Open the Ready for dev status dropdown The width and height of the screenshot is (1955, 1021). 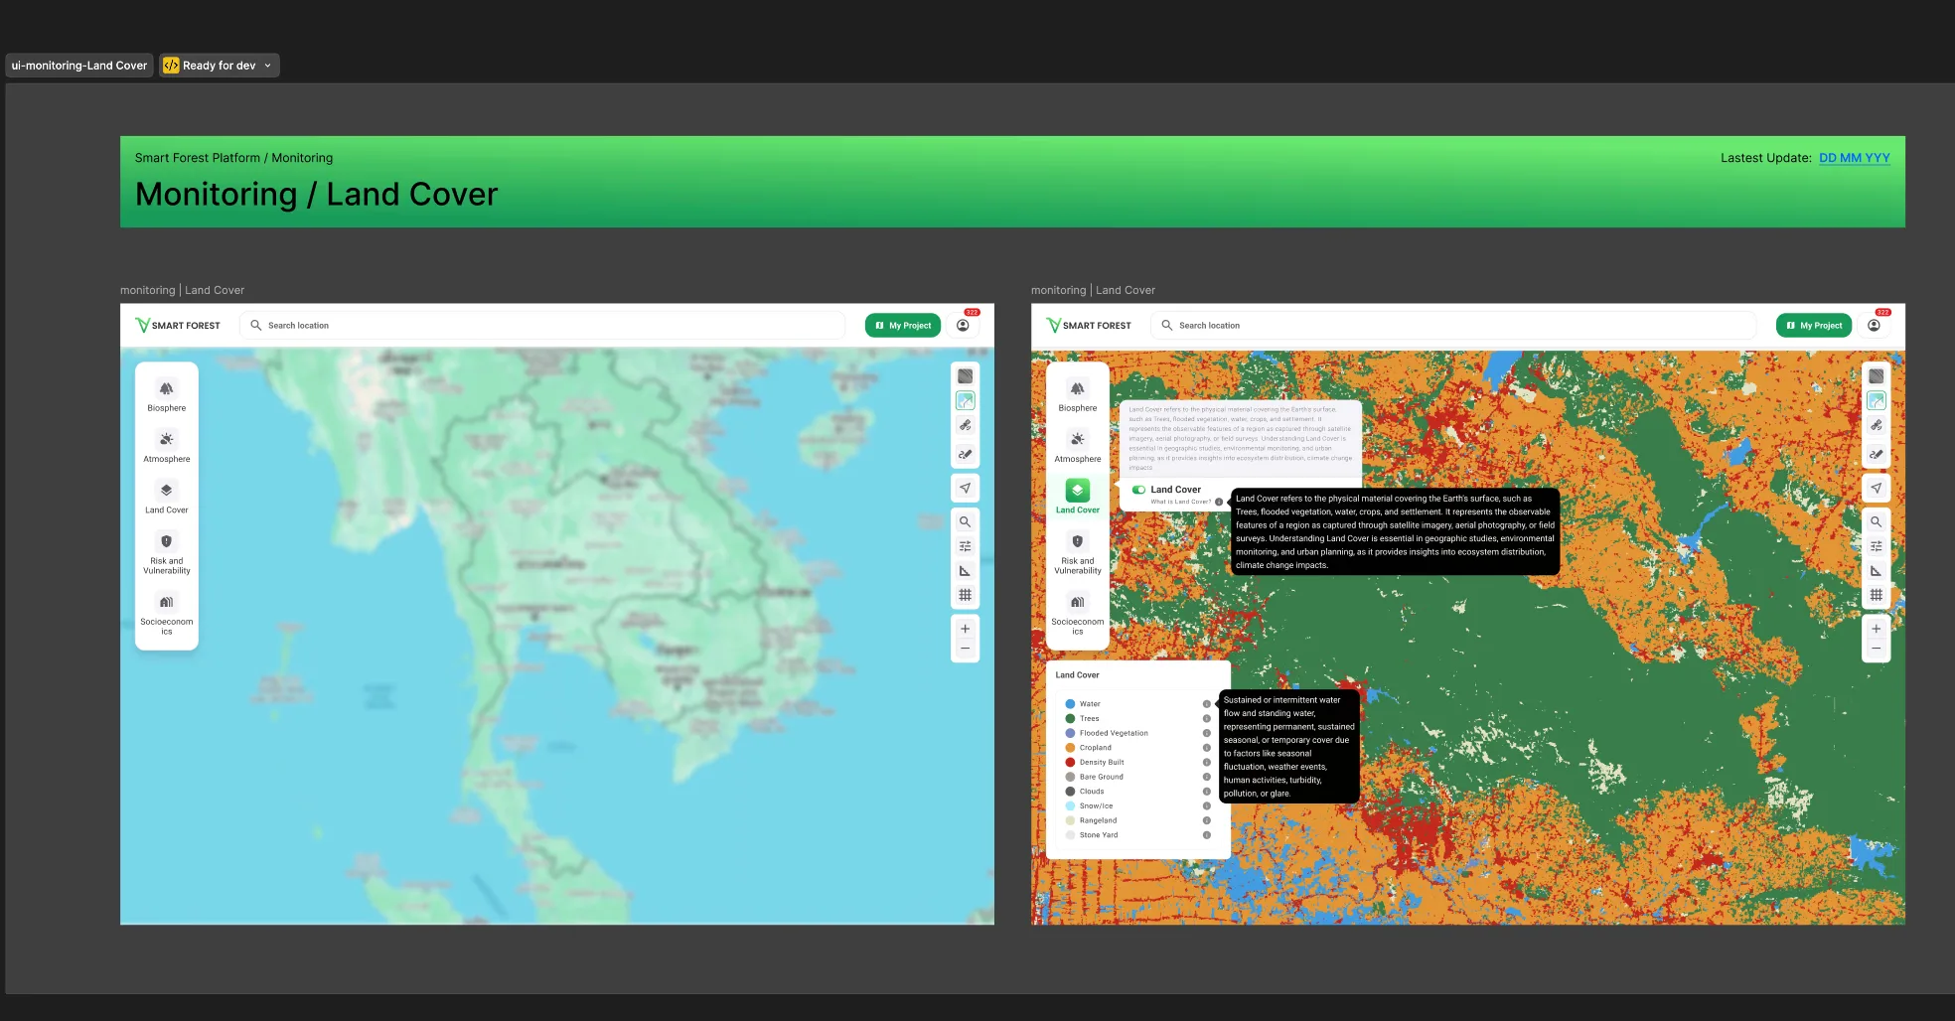(x=219, y=66)
